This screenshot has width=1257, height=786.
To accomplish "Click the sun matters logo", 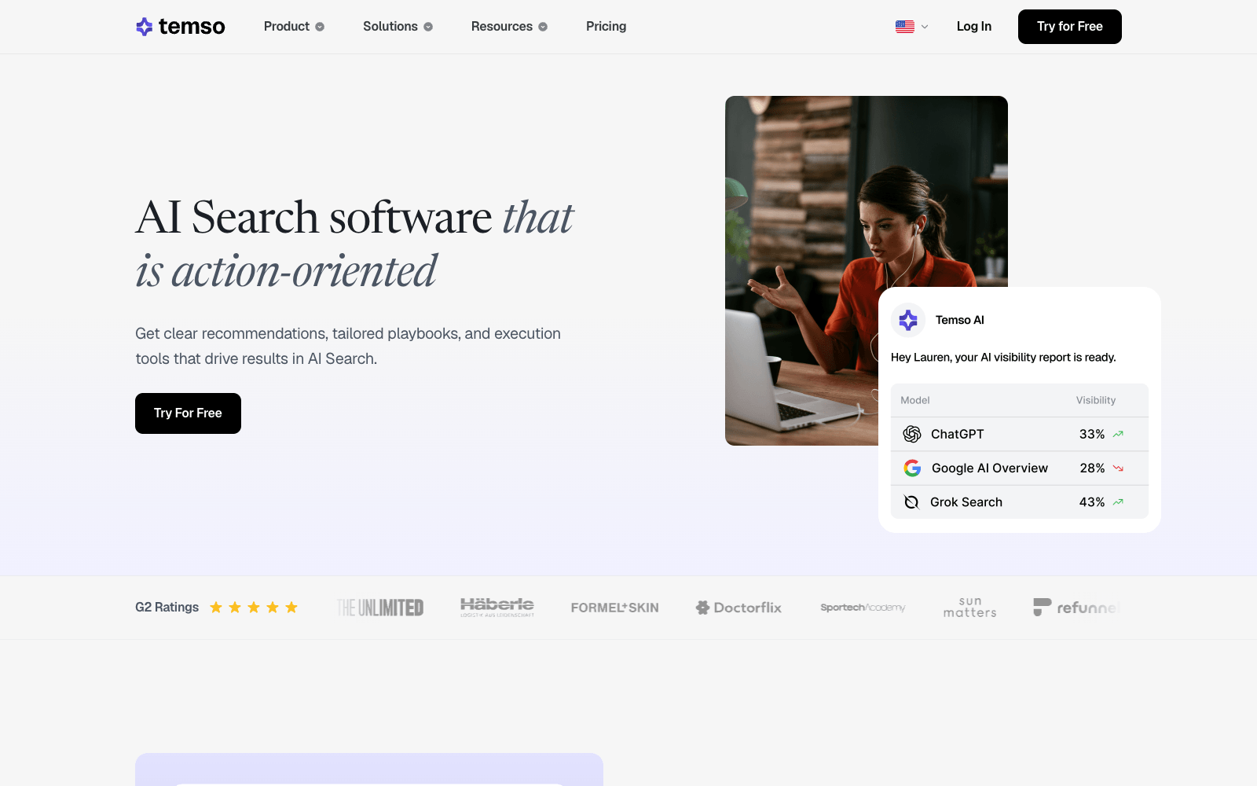I will tap(970, 608).
